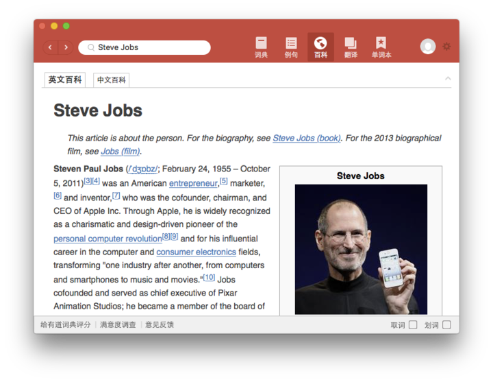This screenshot has height=382, width=493.
Task: Switch to the 英文百科 tab
Action: [x=65, y=80]
